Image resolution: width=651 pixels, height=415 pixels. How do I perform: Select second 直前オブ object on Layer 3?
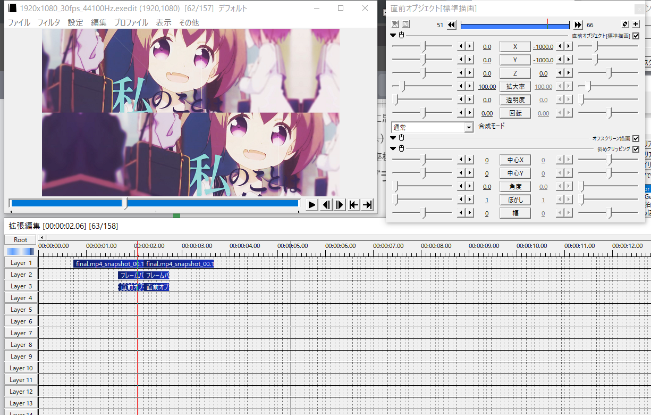157,287
